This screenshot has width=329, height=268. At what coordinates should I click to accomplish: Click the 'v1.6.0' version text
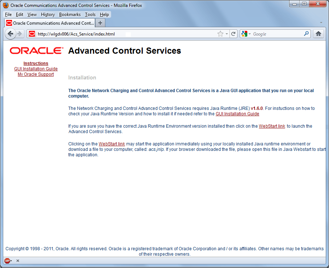coord(257,108)
